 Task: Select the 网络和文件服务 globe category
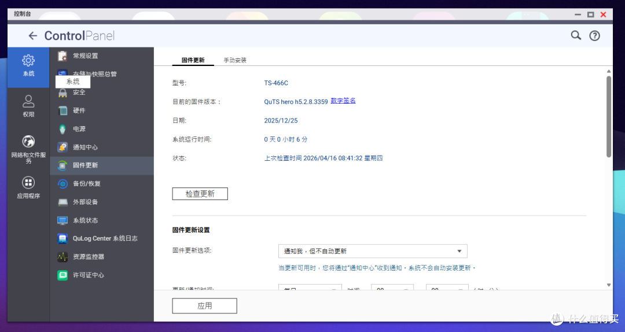click(28, 149)
